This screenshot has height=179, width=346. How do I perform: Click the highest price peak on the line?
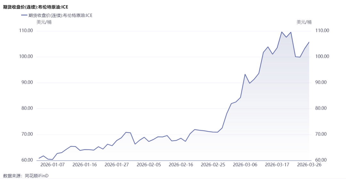coord(282,32)
